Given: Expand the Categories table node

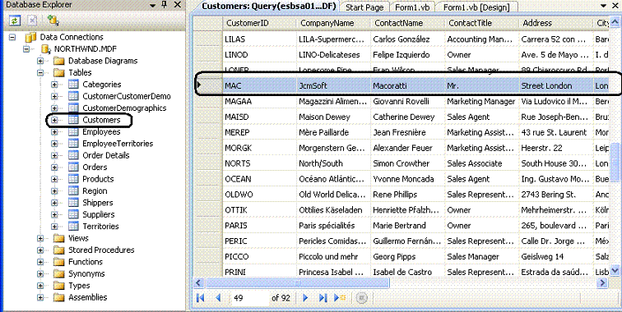Looking at the screenshot, I should (54, 85).
